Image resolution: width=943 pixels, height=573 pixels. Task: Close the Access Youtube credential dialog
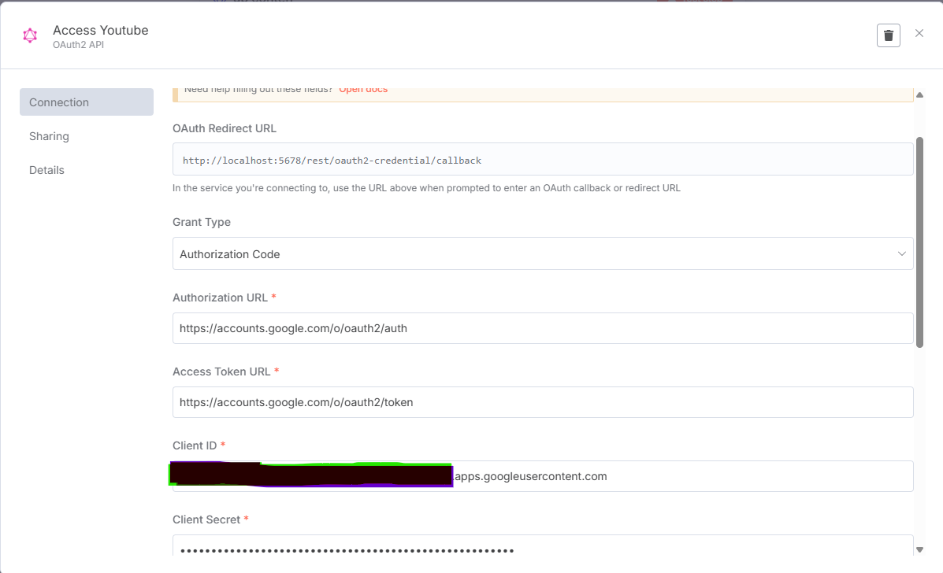[x=919, y=34]
